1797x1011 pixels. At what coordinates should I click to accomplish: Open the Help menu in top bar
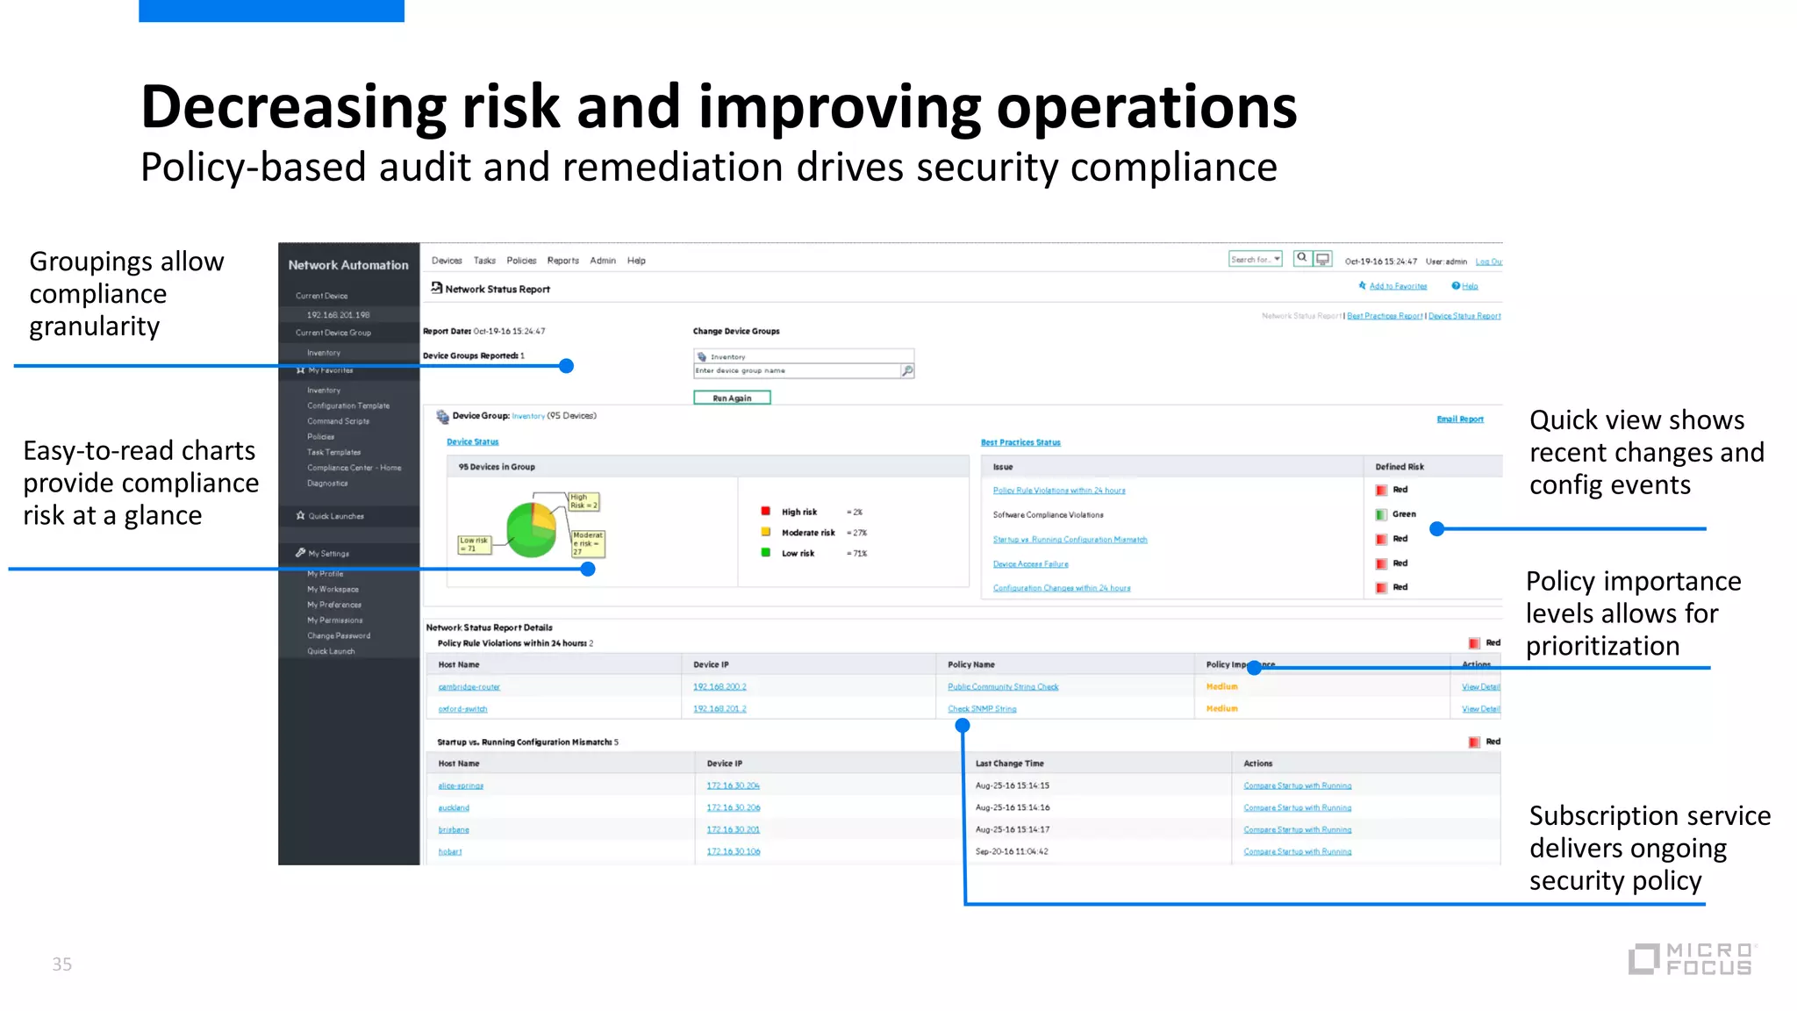(636, 261)
